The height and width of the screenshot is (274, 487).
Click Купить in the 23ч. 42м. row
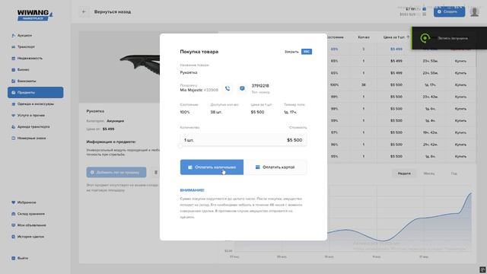coord(460,97)
